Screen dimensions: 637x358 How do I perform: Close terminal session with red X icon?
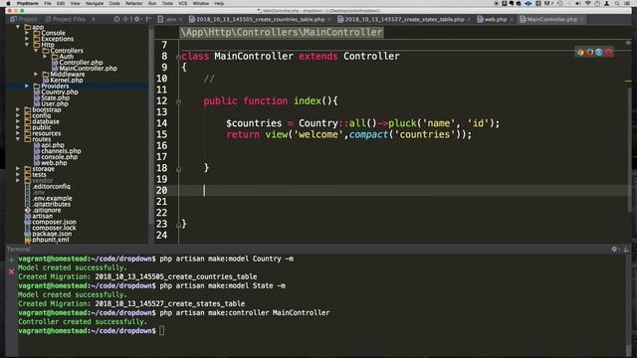coord(11,271)
